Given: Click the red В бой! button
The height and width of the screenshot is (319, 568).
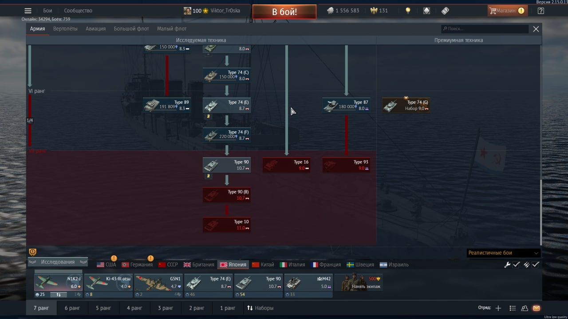Looking at the screenshot, I should click(284, 12).
